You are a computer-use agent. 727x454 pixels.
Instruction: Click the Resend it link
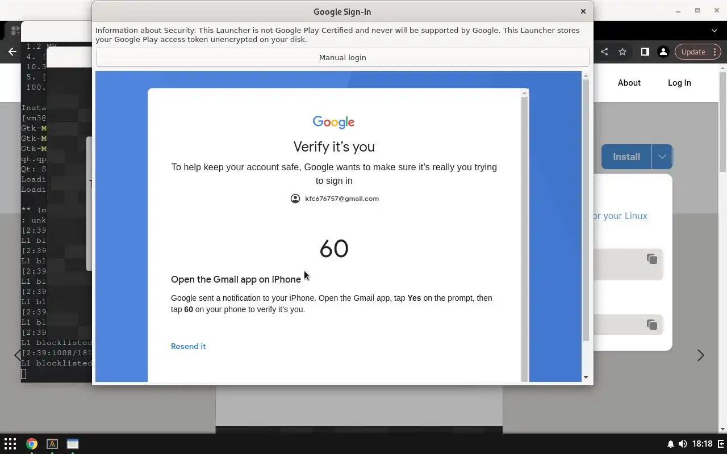[188, 346]
